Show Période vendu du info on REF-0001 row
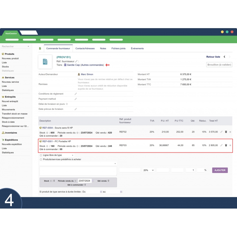The width and height of the screenshot is (237, 237). [77, 146]
